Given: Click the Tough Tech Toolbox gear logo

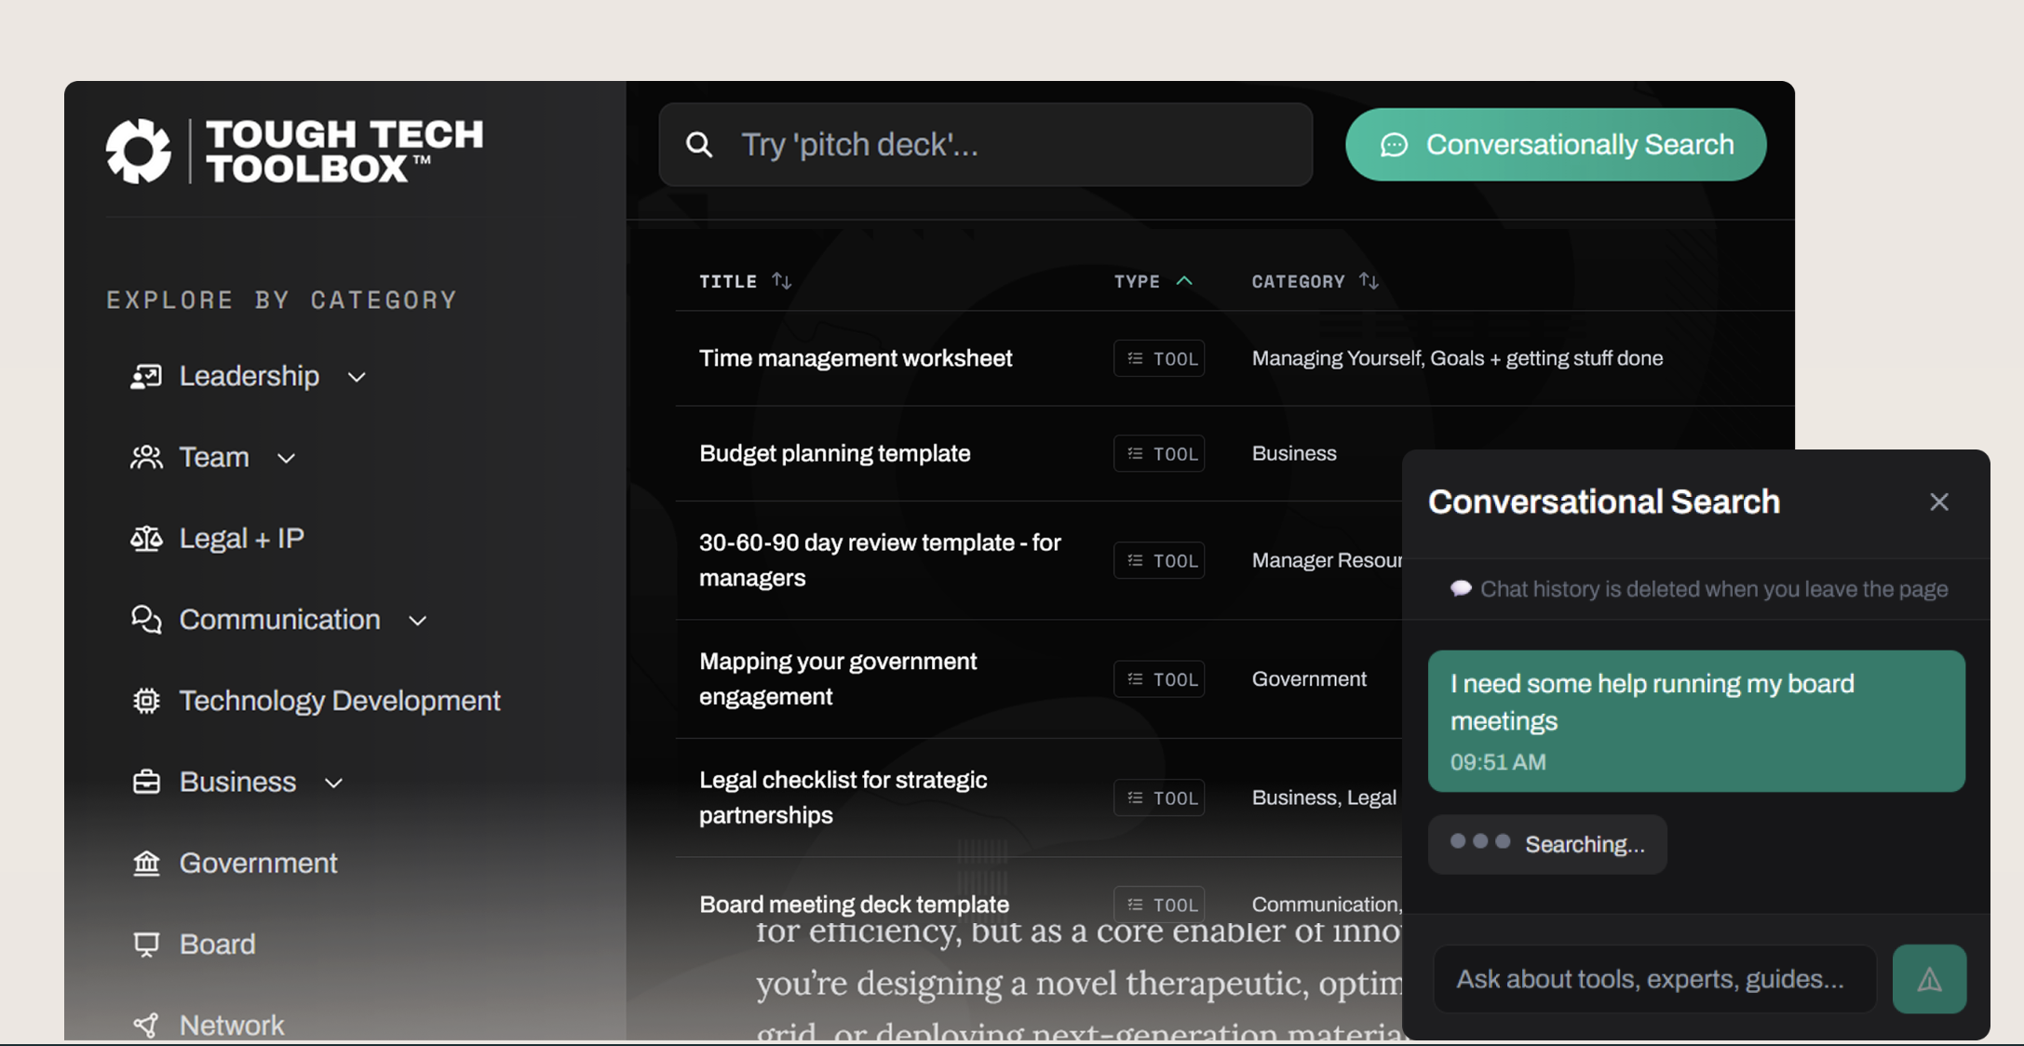Looking at the screenshot, I should point(139,151).
